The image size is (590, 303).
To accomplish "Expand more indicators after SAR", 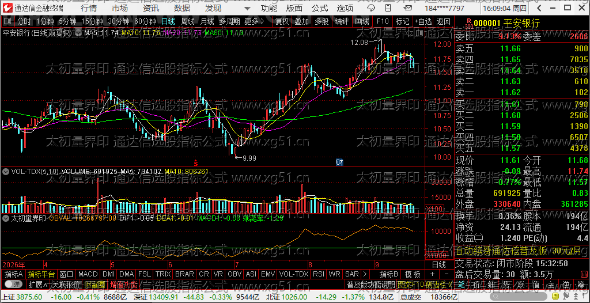I will [x=365, y=274].
